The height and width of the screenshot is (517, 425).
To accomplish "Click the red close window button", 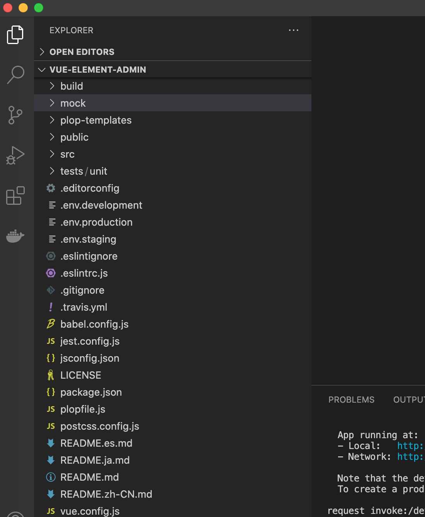I will [x=8, y=8].
